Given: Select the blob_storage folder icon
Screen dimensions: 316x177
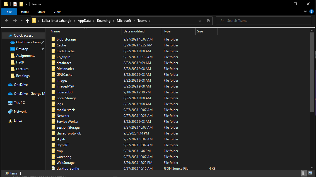Looking at the screenshot, I should [x=53, y=39].
